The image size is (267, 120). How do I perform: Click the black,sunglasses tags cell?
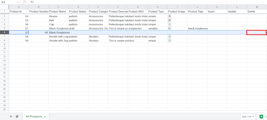tap(197, 28)
